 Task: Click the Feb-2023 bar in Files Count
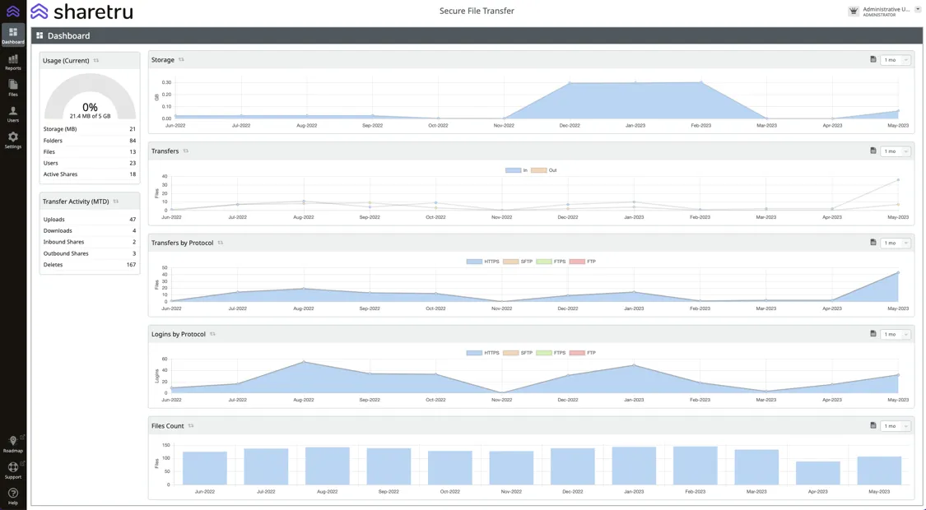(695, 466)
